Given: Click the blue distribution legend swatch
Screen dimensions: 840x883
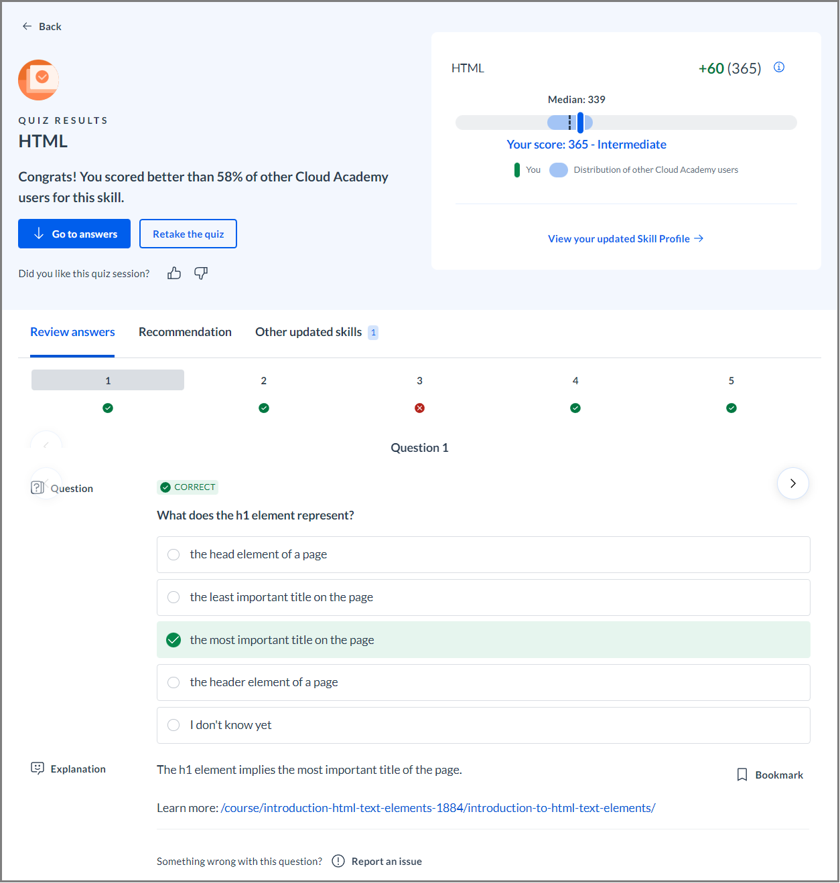Looking at the screenshot, I should point(559,170).
